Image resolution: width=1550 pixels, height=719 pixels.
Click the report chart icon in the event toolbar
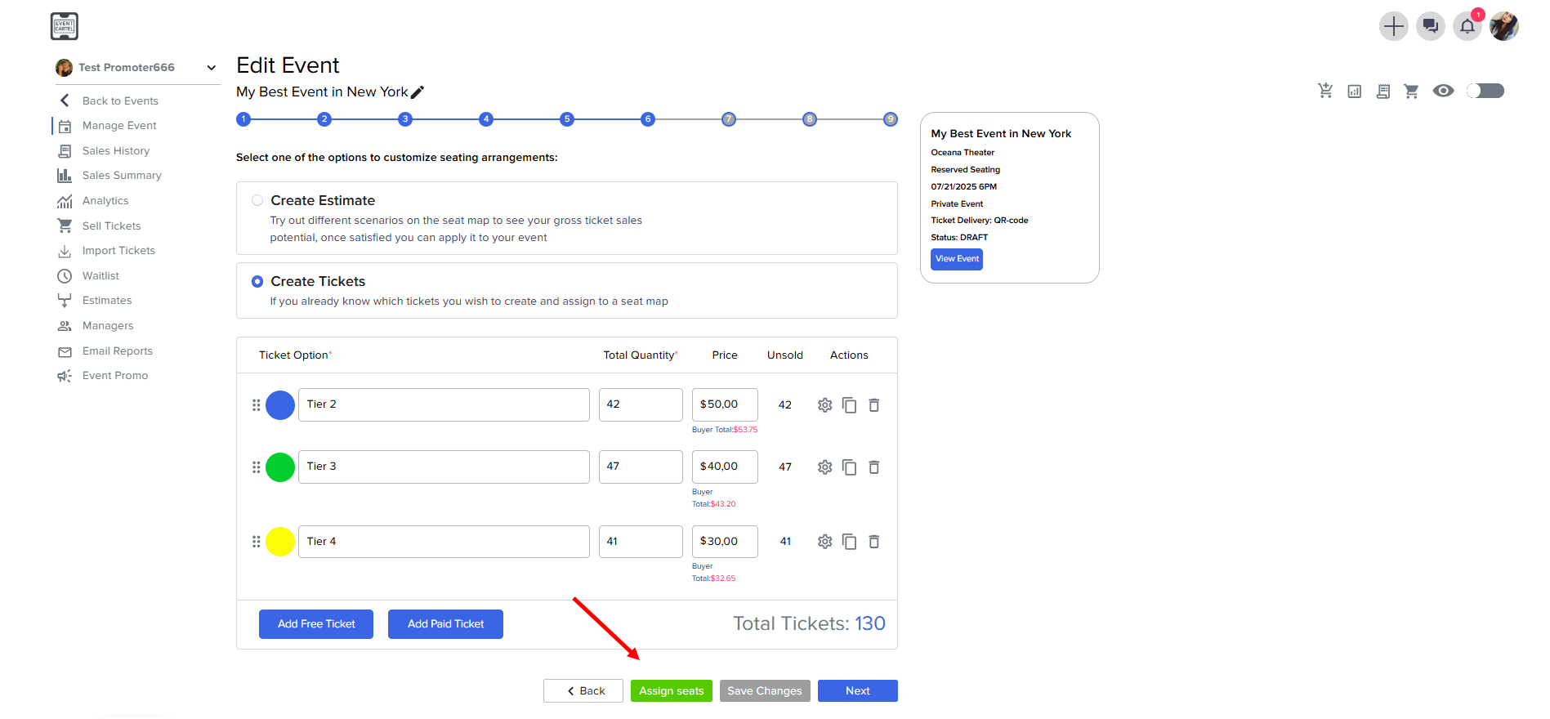point(1355,92)
